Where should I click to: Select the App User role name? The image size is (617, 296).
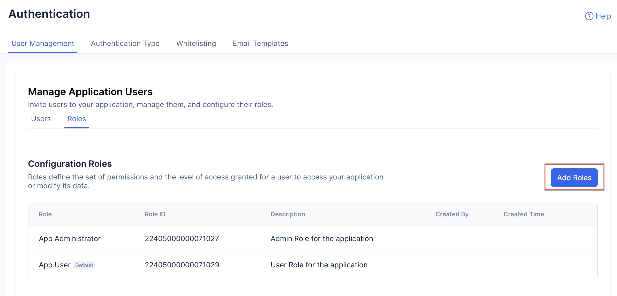tap(55, 265)
